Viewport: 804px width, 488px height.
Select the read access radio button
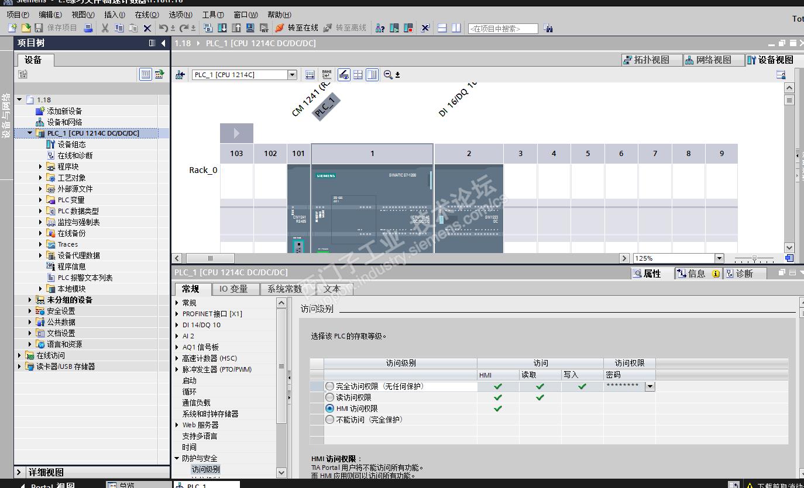330,397
